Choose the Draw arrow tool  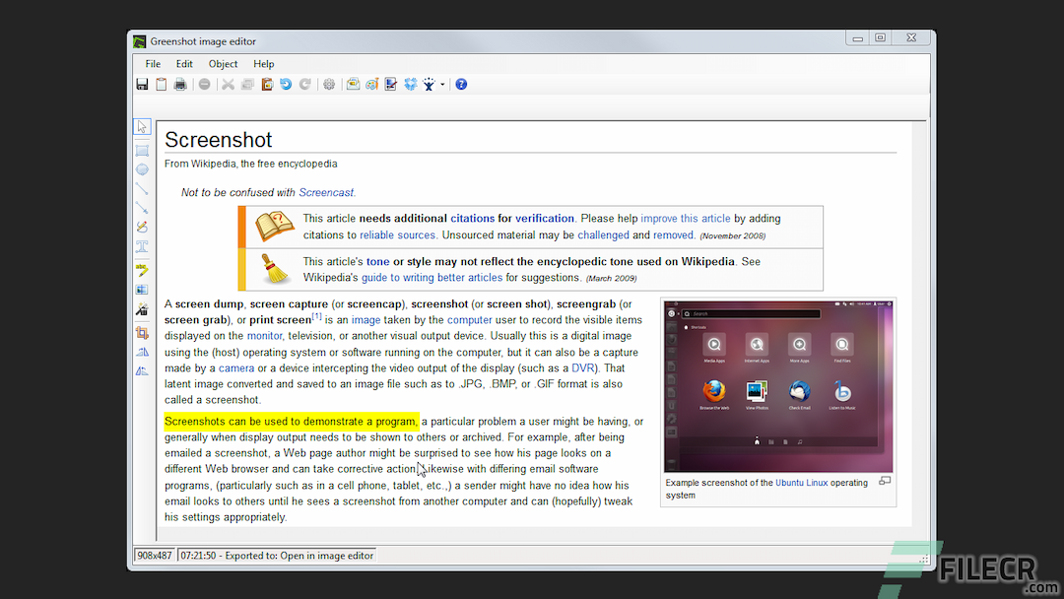coord(142,208)
